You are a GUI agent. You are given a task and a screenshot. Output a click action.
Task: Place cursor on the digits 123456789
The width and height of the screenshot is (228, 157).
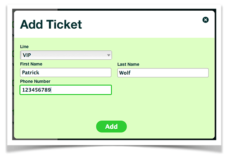pos(36,90)
